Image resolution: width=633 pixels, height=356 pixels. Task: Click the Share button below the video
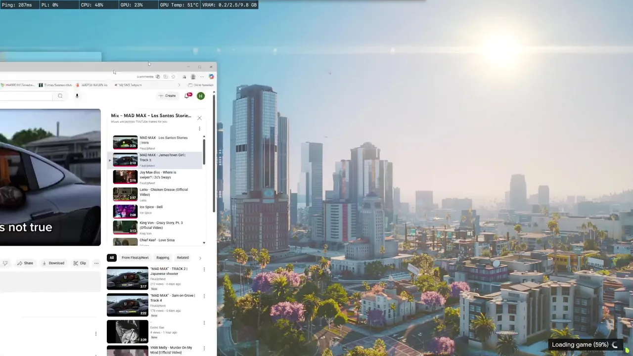click(x=25, y=263)
